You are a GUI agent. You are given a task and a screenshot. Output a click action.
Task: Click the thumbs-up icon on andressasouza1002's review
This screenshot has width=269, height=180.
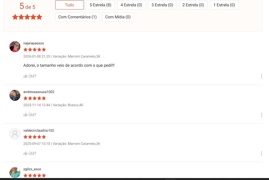[x=25, y=114]
